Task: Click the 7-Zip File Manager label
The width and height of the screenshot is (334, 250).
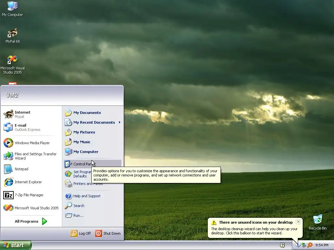Action: [x=29, y=195]
